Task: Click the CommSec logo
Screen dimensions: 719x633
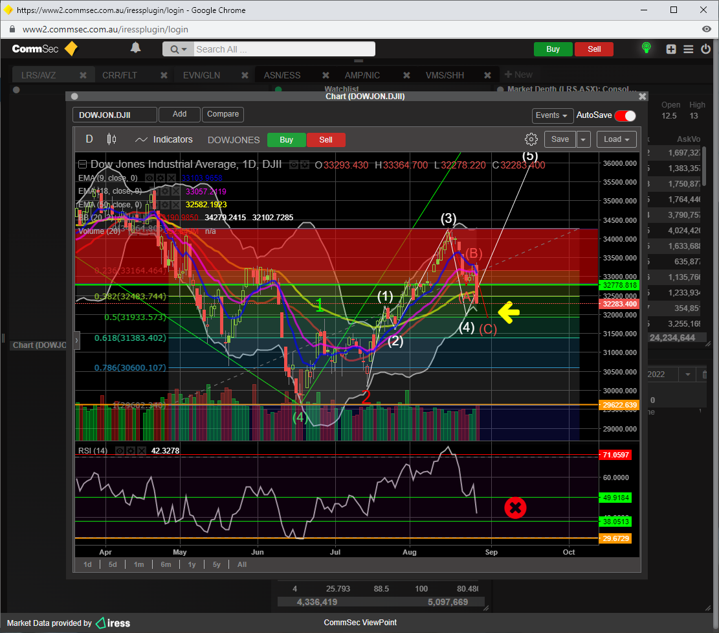Action: point(45,49)
